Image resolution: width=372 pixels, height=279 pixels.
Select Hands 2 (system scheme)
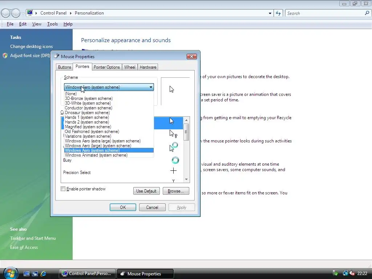(x=109, y=122)
